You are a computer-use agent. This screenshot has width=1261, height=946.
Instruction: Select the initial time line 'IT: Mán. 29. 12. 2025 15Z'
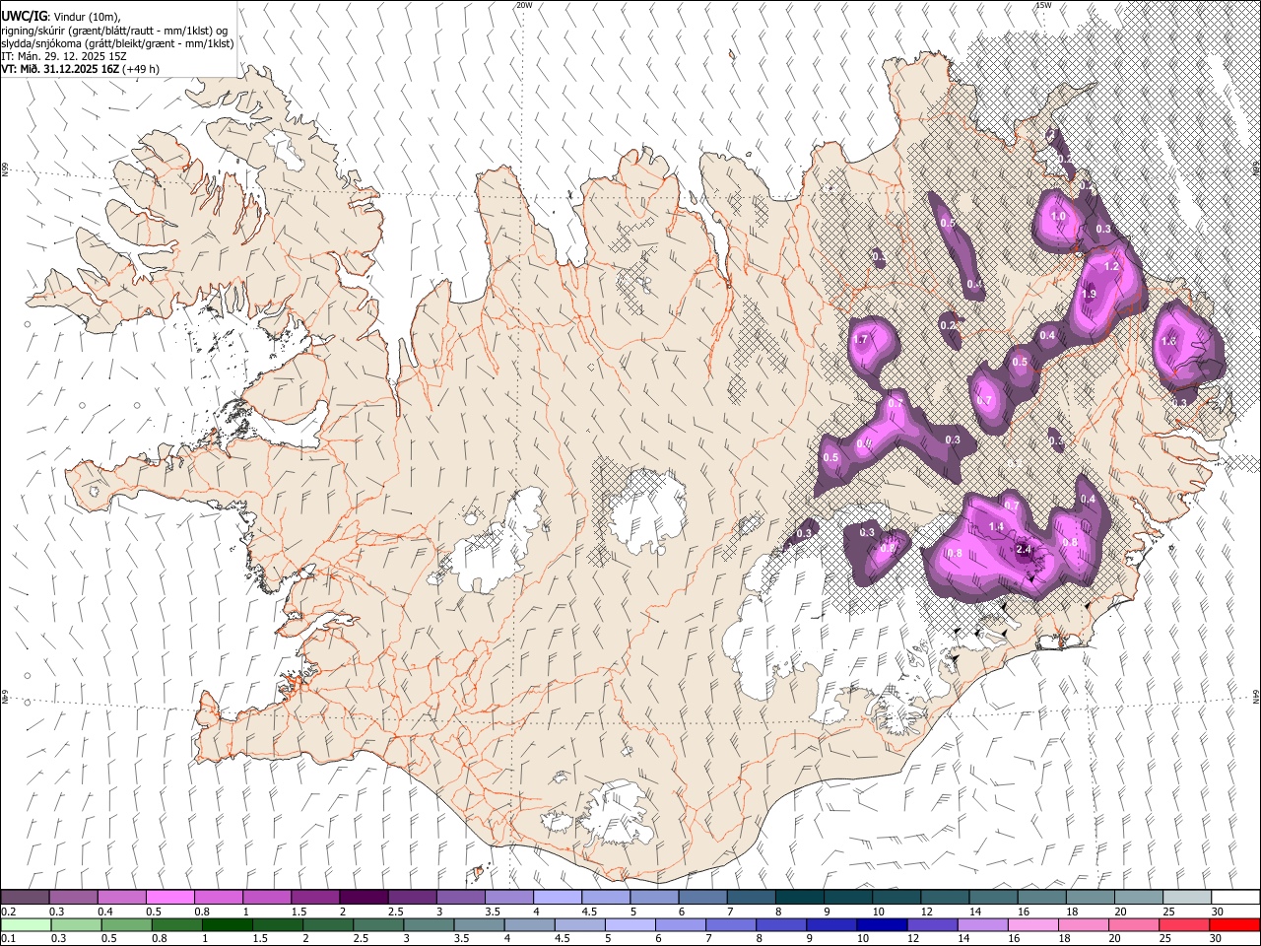coord(62,56)
